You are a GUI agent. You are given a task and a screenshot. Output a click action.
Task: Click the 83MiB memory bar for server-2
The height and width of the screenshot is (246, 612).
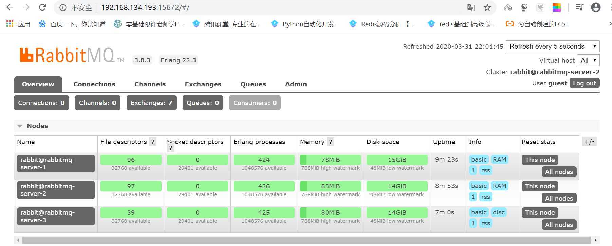[331, 186]
